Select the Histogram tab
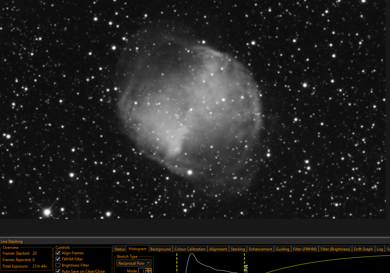The width and height of the screenshot is (390, 273). click(137, 249)
